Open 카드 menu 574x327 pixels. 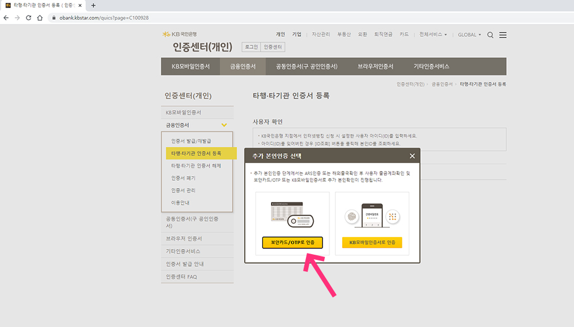pyautogui.click(x=404, y=34)
